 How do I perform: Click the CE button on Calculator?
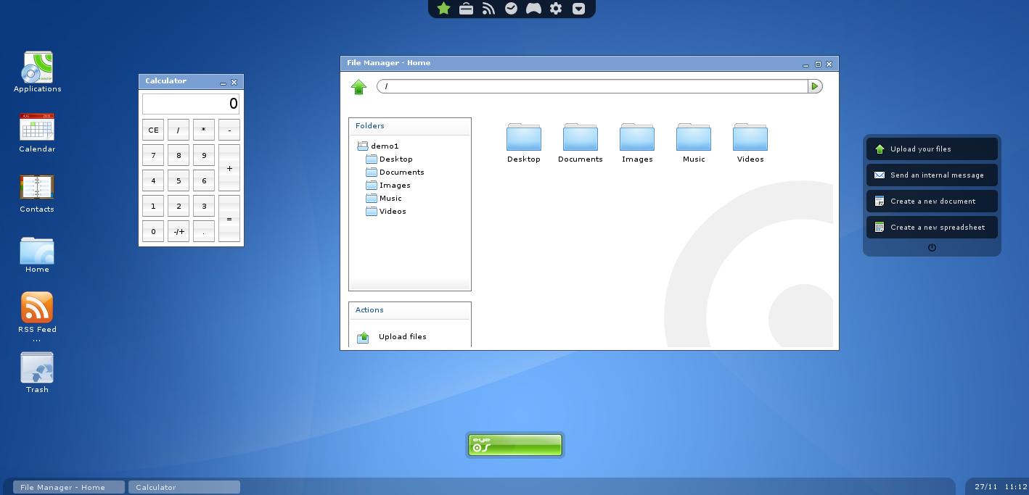click(153, 130)
